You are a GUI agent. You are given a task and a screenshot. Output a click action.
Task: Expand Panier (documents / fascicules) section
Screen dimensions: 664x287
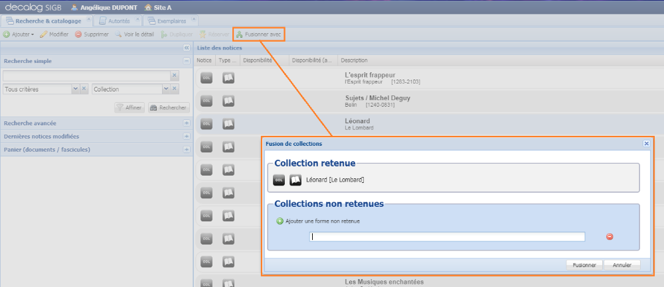coord(187,150)
